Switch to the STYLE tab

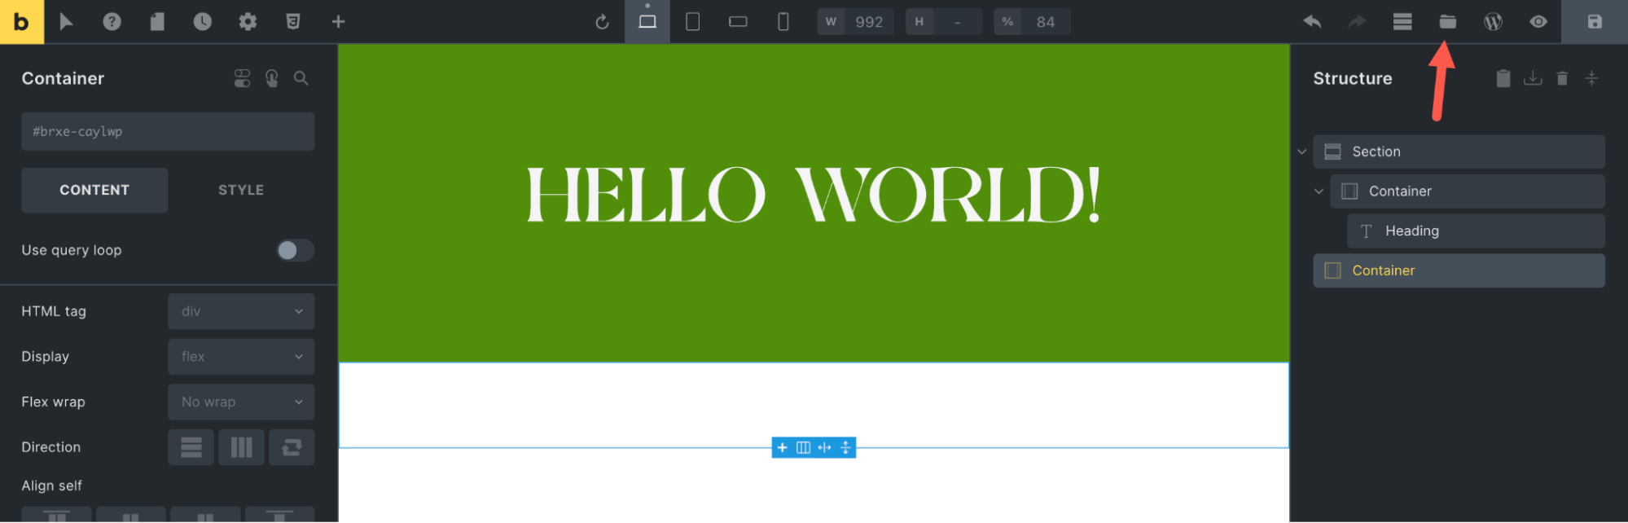click(241, 190)
